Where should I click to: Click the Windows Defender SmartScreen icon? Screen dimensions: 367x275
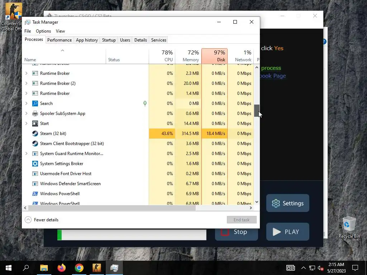(x=35, y=184)
